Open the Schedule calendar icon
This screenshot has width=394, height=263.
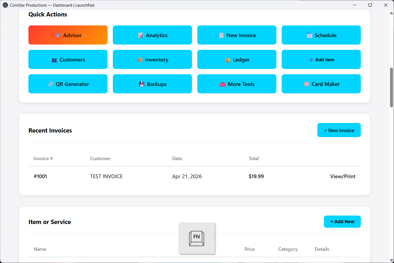coord(309,35)
